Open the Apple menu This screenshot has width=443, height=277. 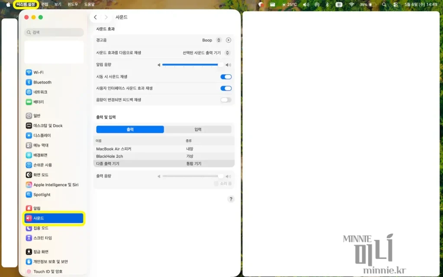[x=8, y=4]
